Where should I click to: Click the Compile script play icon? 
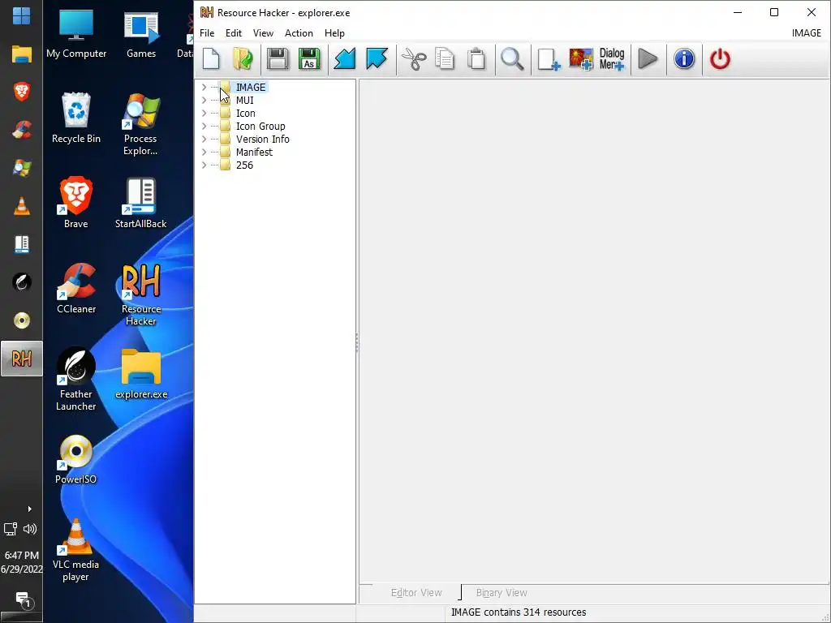click(x=648, y=58)
